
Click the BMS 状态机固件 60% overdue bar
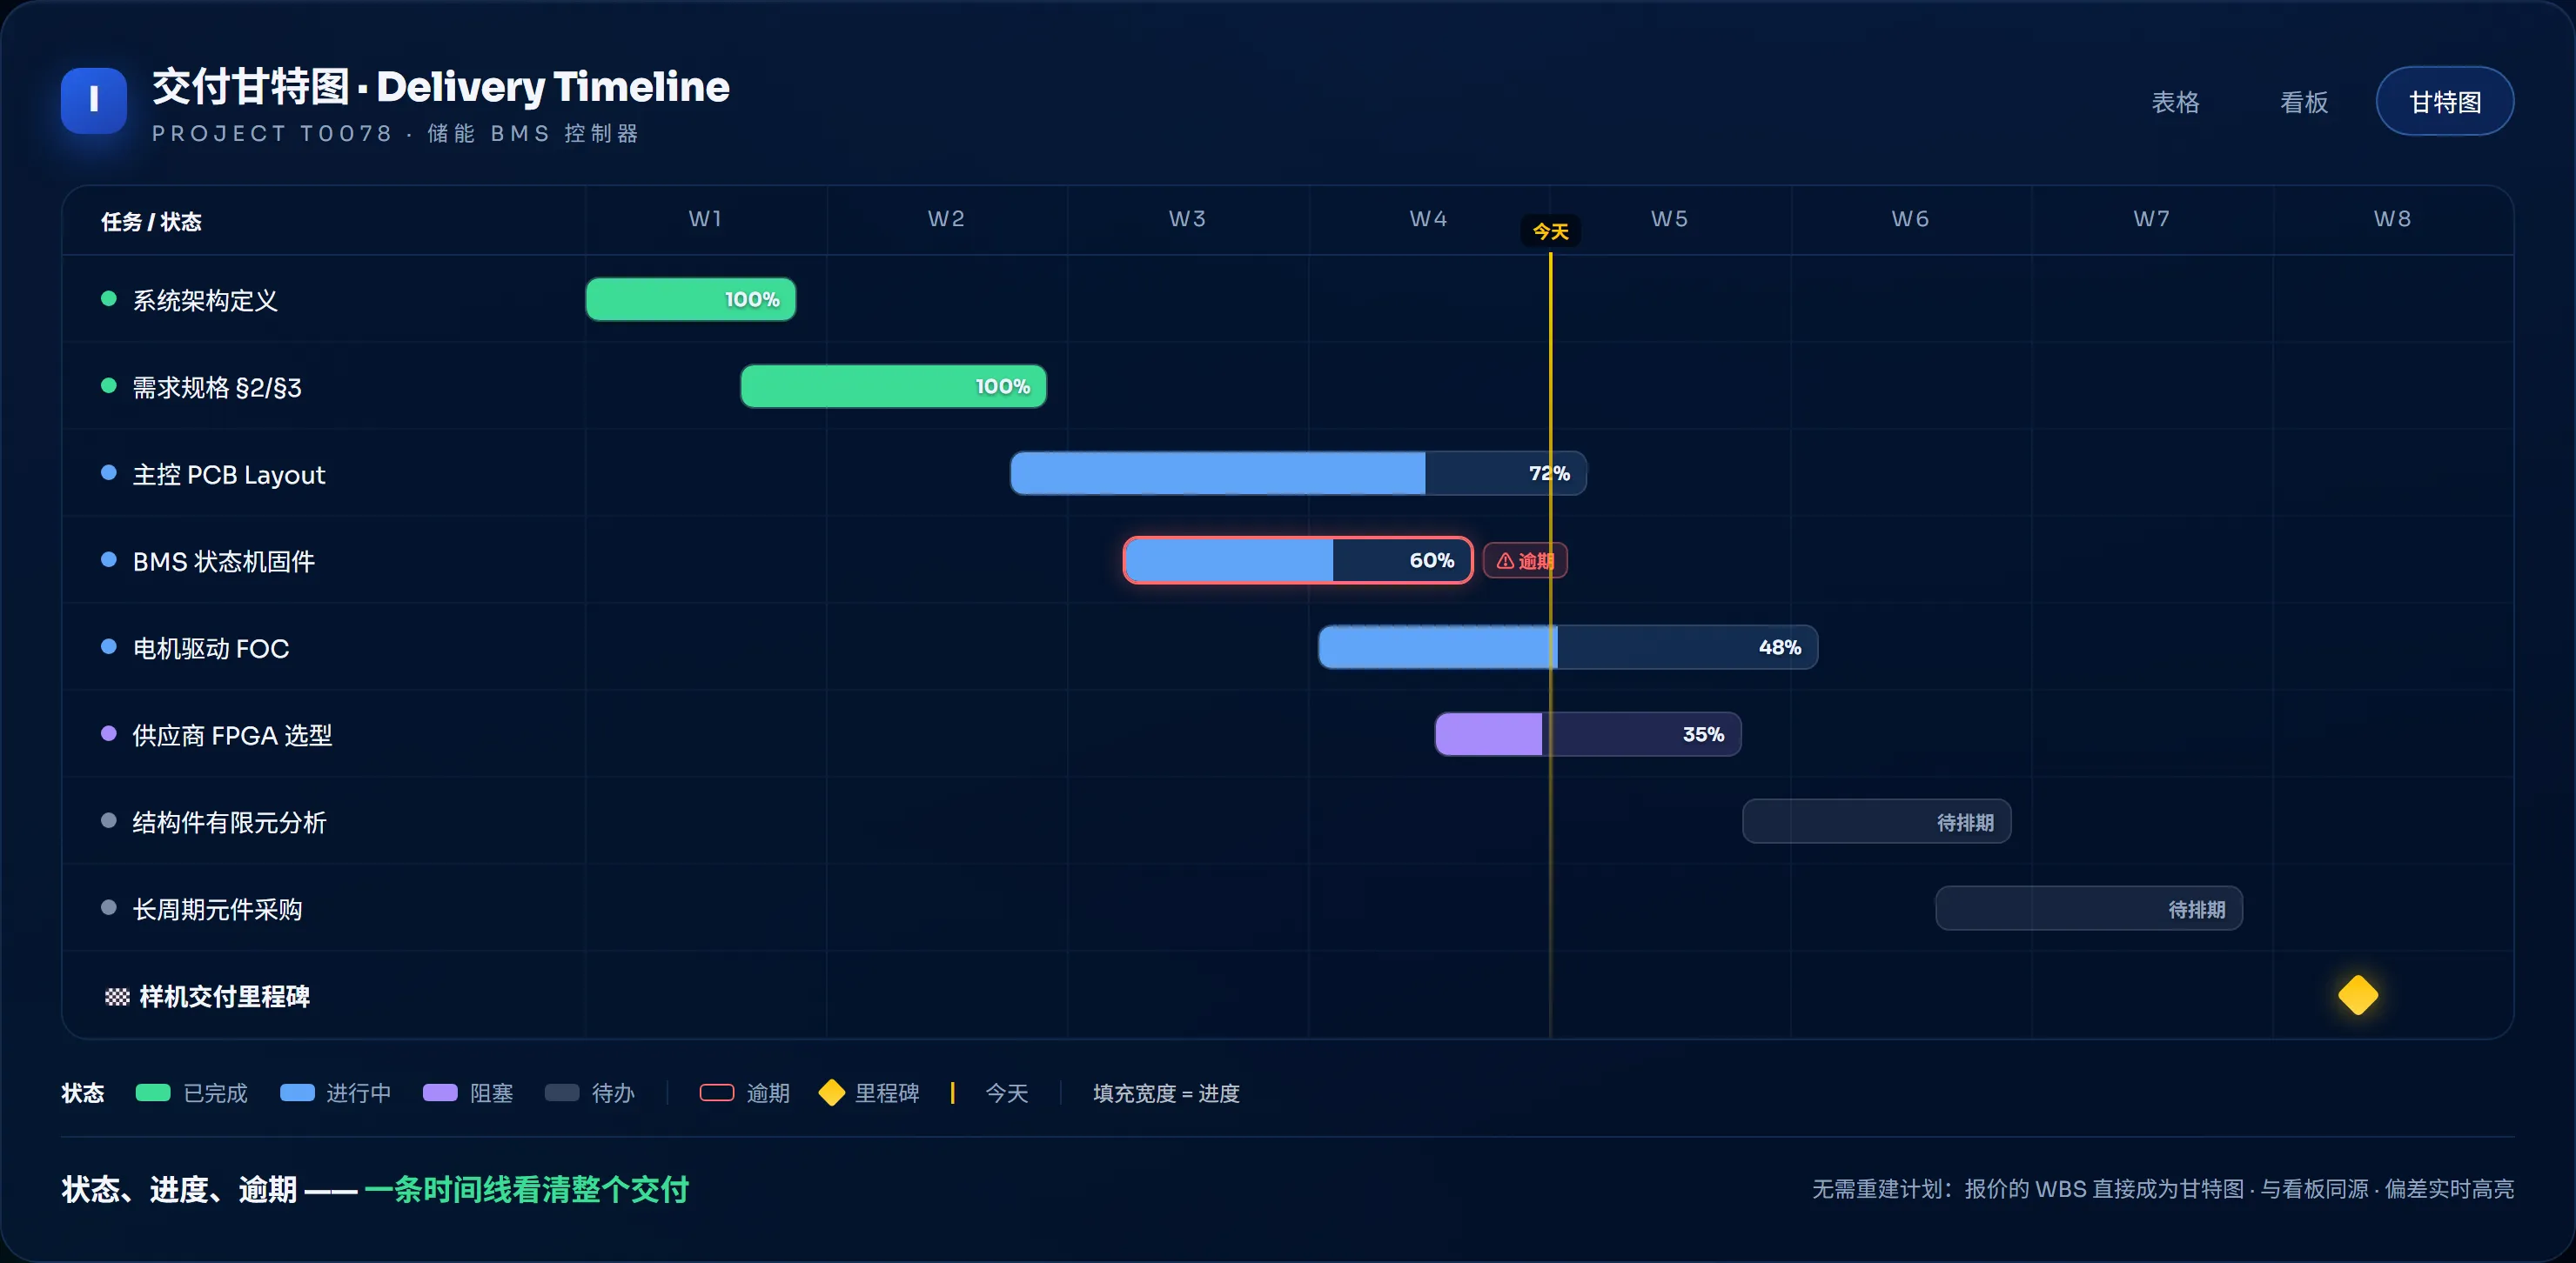[1298, 560]
